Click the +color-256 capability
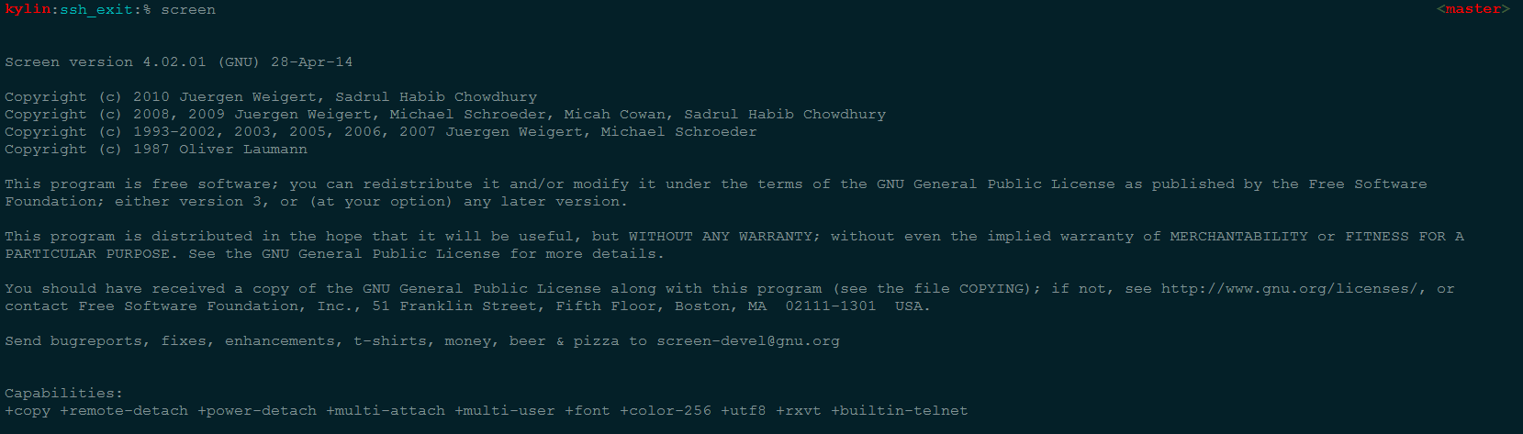Screen dimensions: 1523x434 click(x=666, y=410)
